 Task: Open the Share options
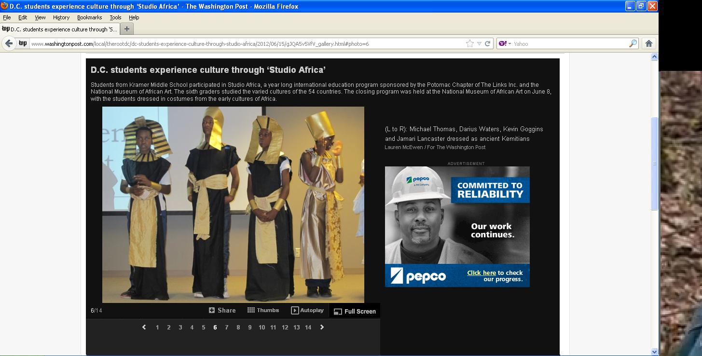point(222,310)
